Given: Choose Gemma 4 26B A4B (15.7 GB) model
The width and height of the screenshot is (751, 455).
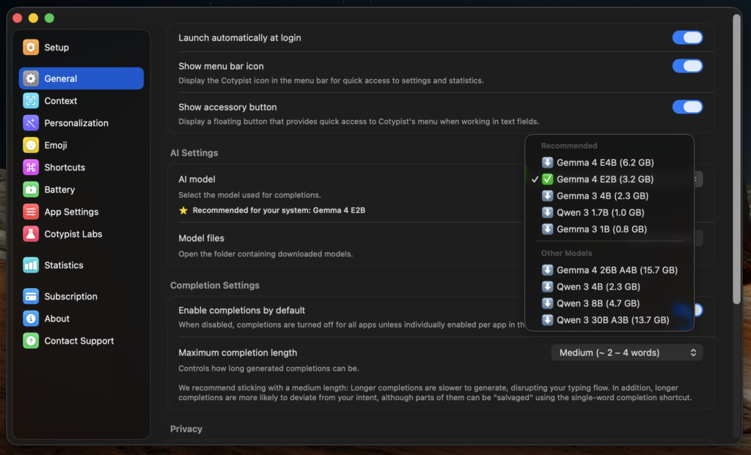Looking at the screenshot, I should [x=609, y=270].
